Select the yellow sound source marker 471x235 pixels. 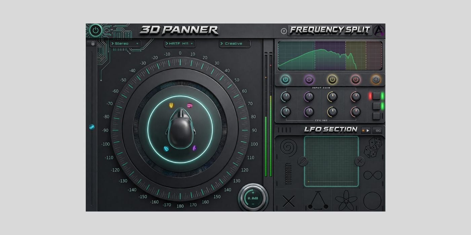coord(171,105)
